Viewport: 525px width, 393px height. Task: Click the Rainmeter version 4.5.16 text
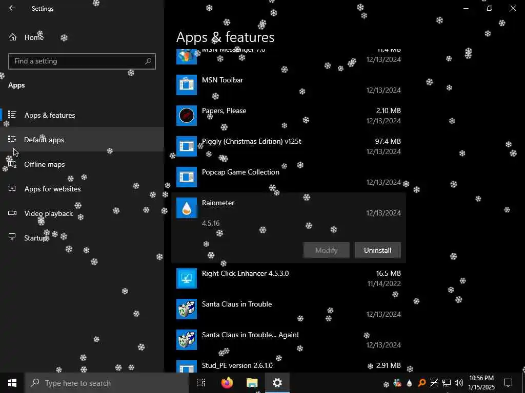pyautogui.click(x=211, y=223)
